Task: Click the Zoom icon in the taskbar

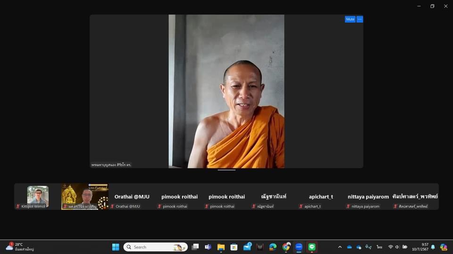Action: point(299,247)
